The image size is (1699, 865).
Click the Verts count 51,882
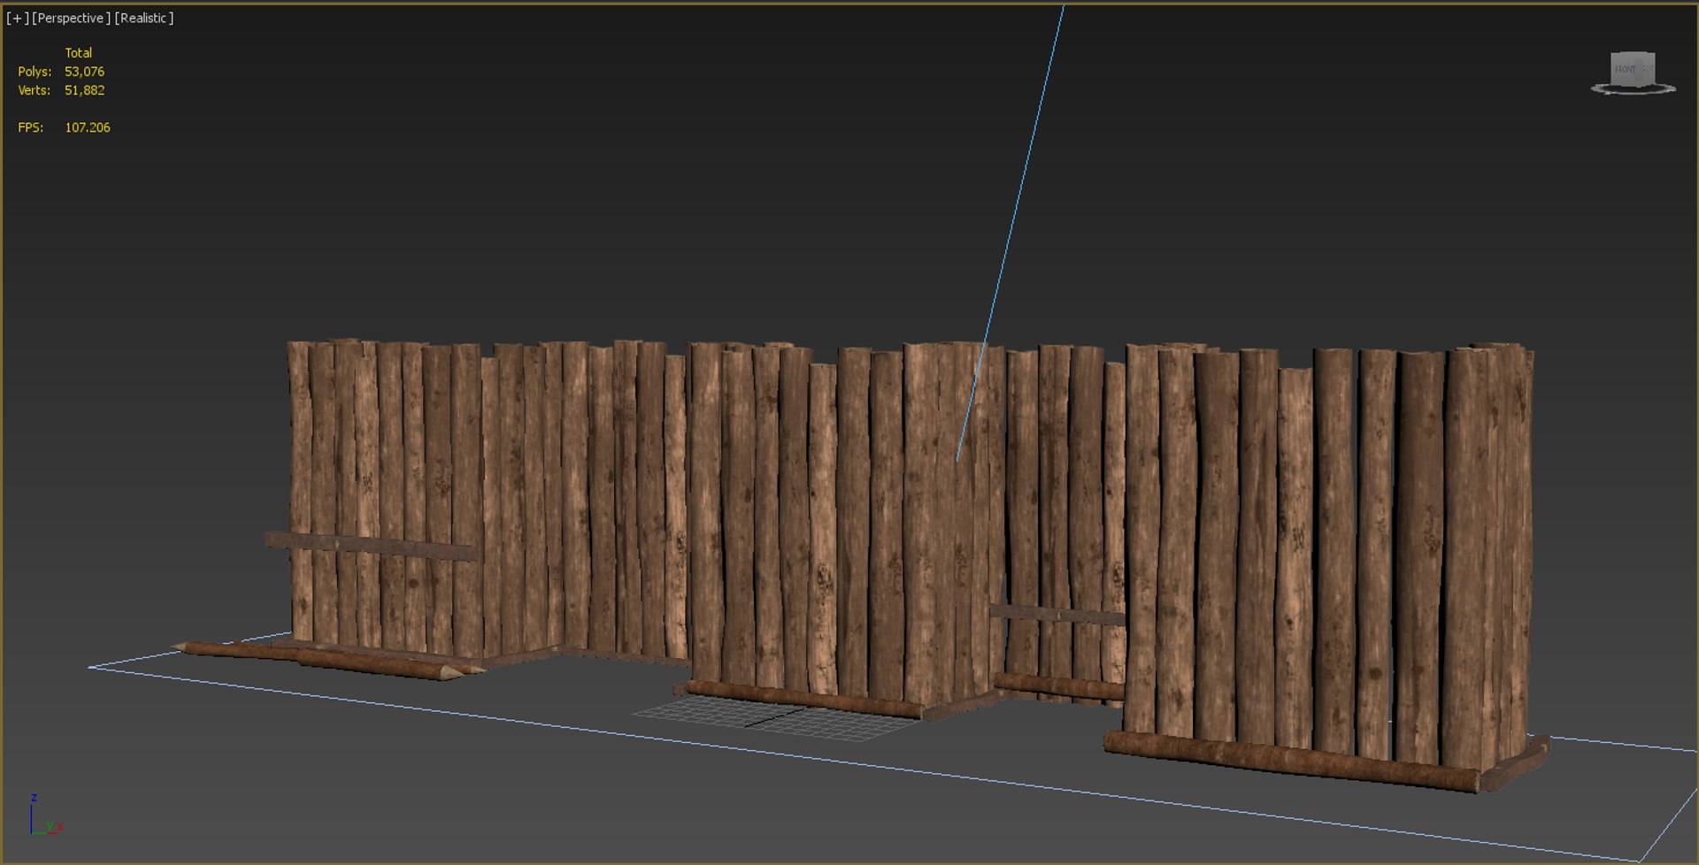[84, 90]
